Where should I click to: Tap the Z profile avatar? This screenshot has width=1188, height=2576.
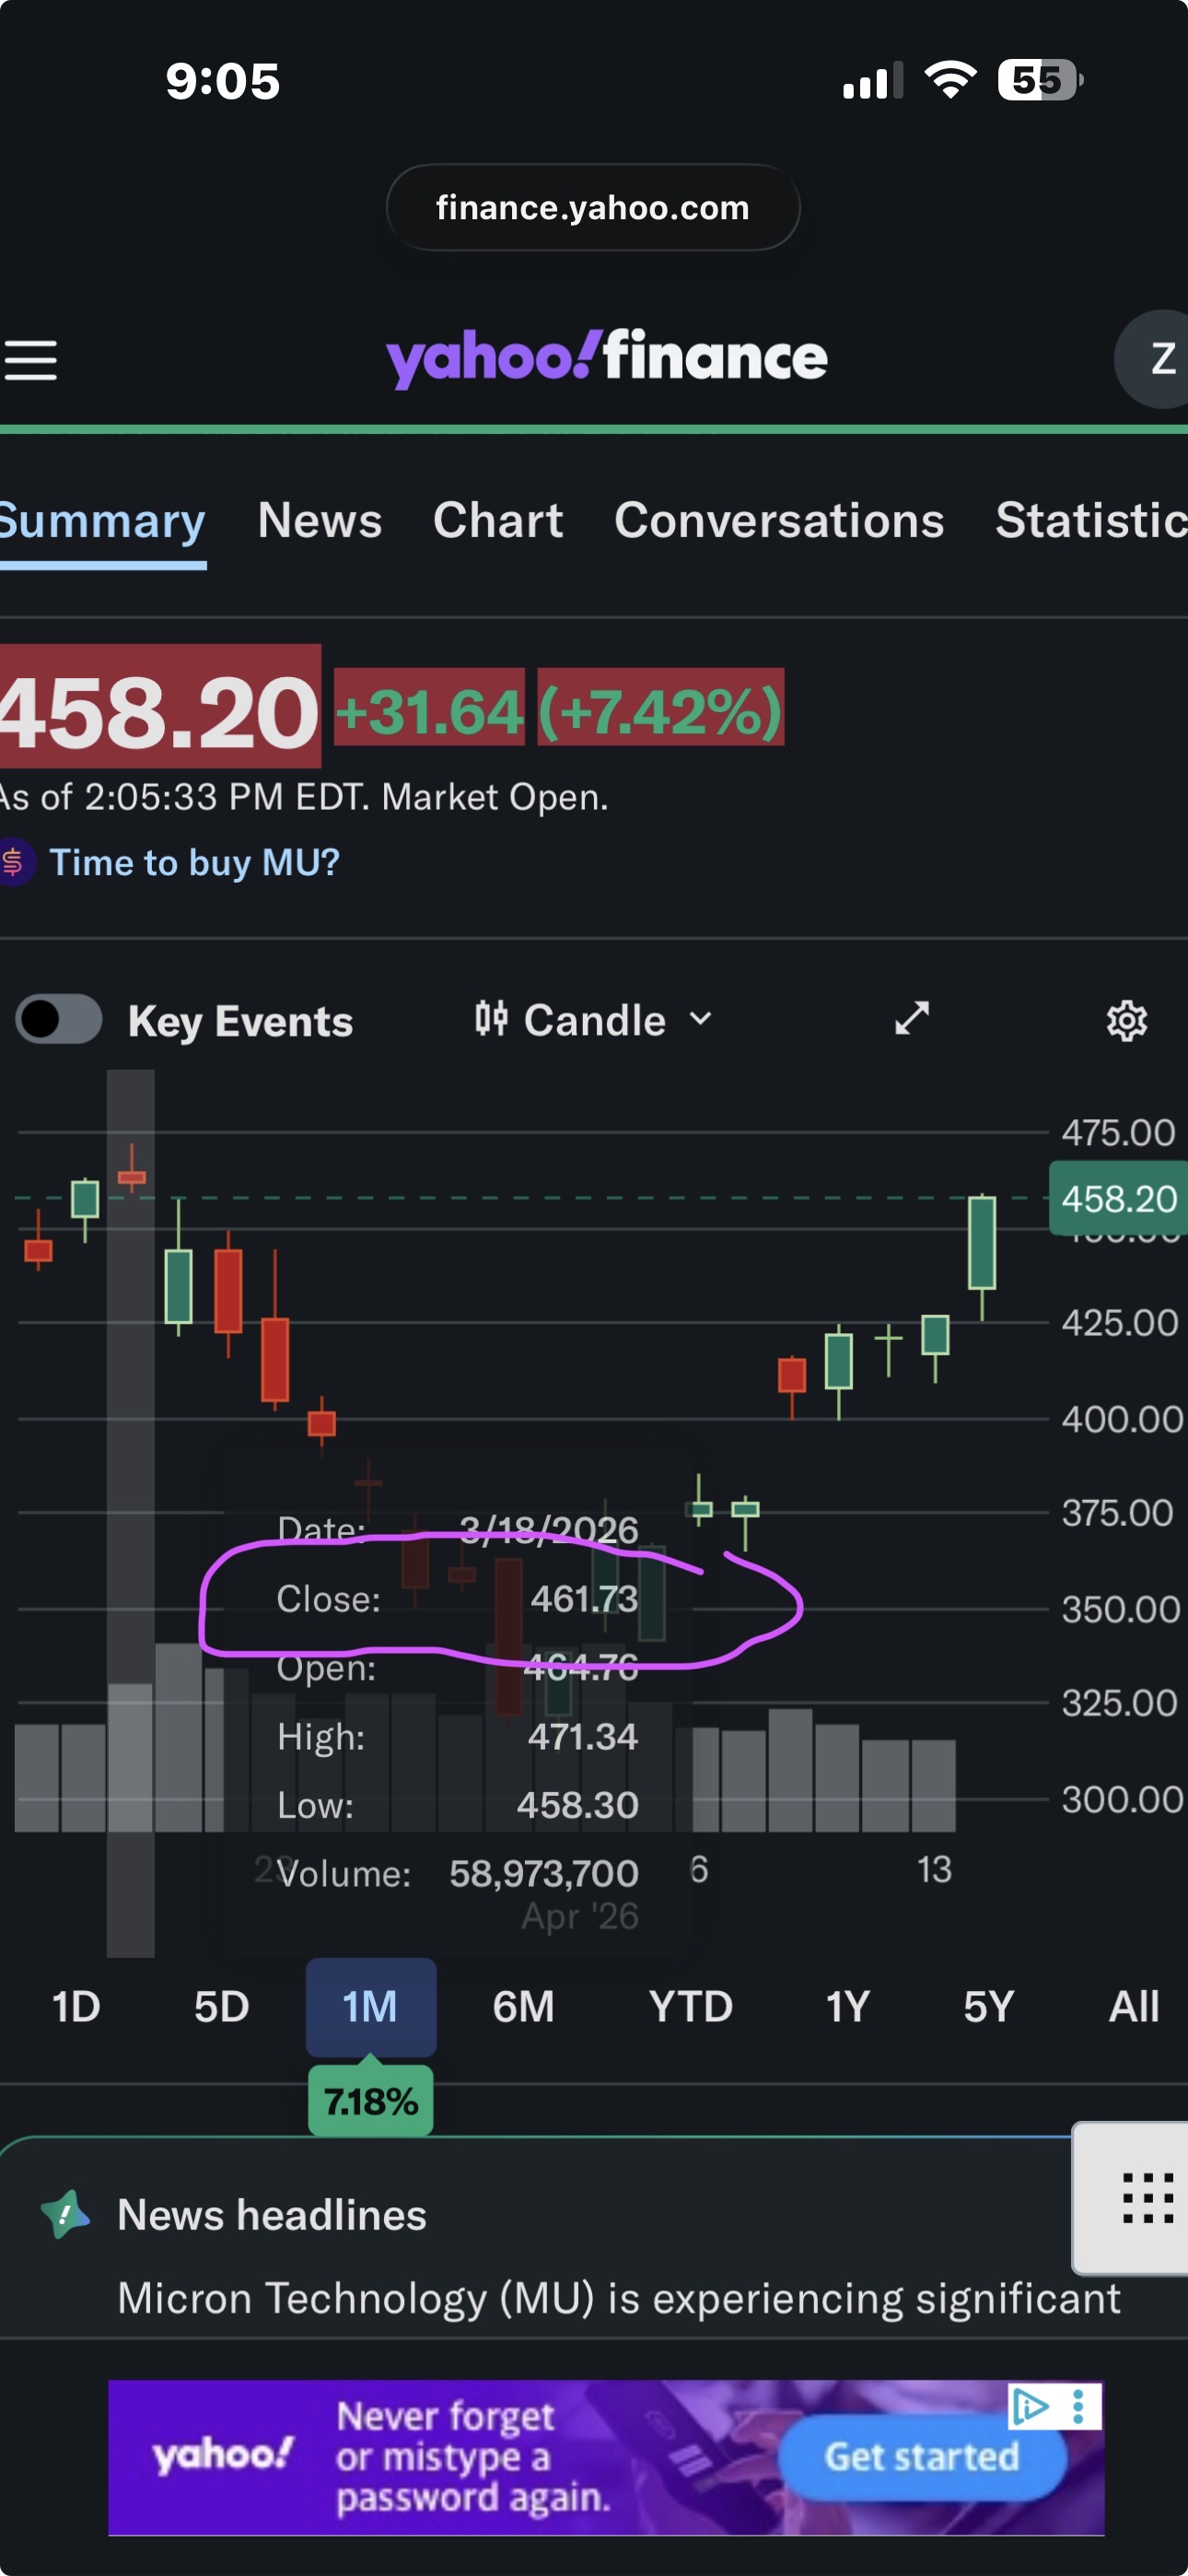1158,359
